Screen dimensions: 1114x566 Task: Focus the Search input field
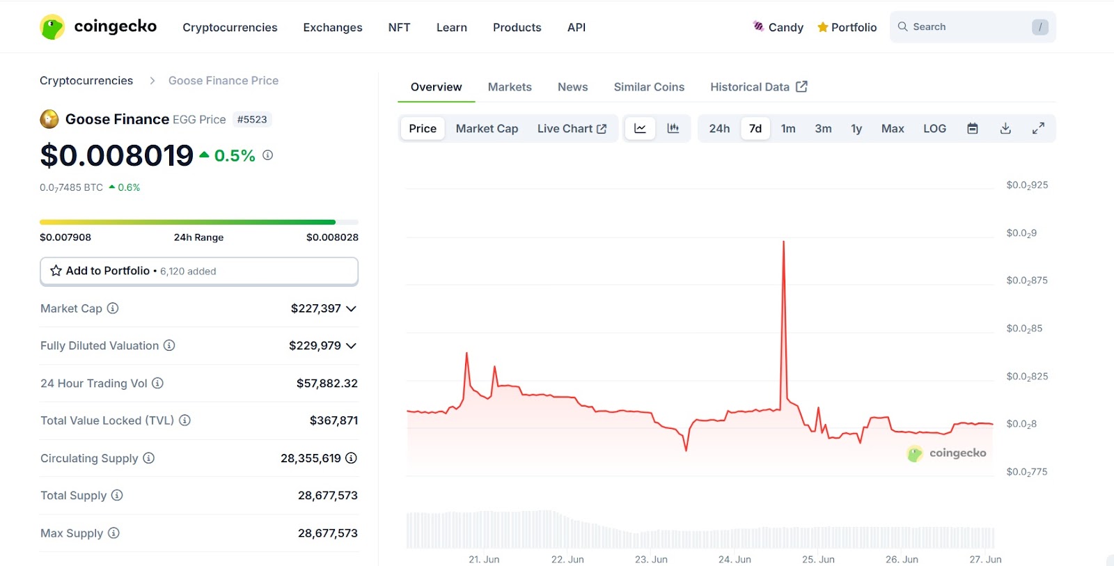pos(973,27)
